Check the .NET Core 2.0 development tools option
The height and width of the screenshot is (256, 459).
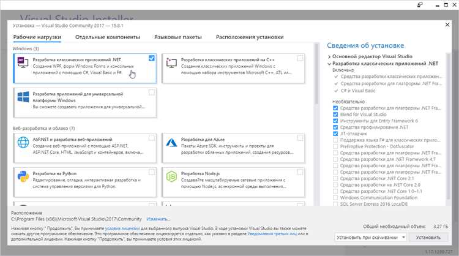click(x=335, y=185)
